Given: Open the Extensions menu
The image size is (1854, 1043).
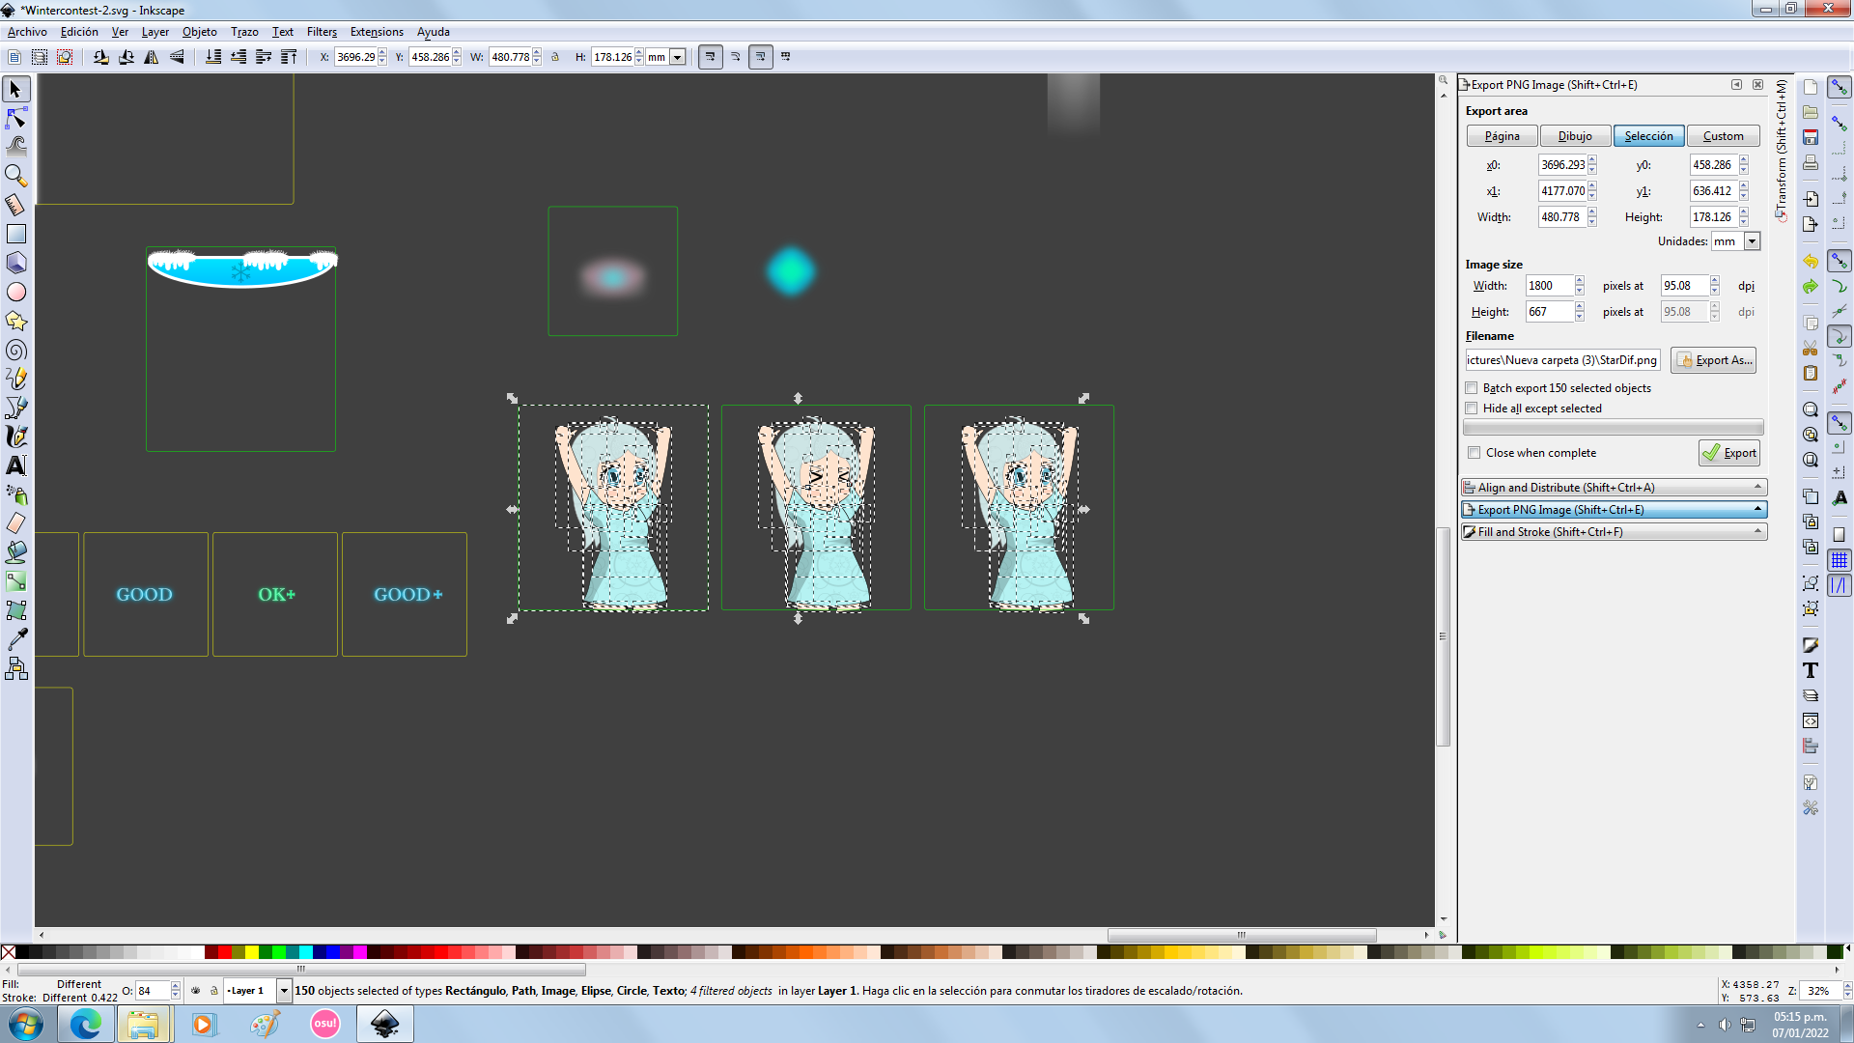Looking at the screenshot, I should [377, 32].
